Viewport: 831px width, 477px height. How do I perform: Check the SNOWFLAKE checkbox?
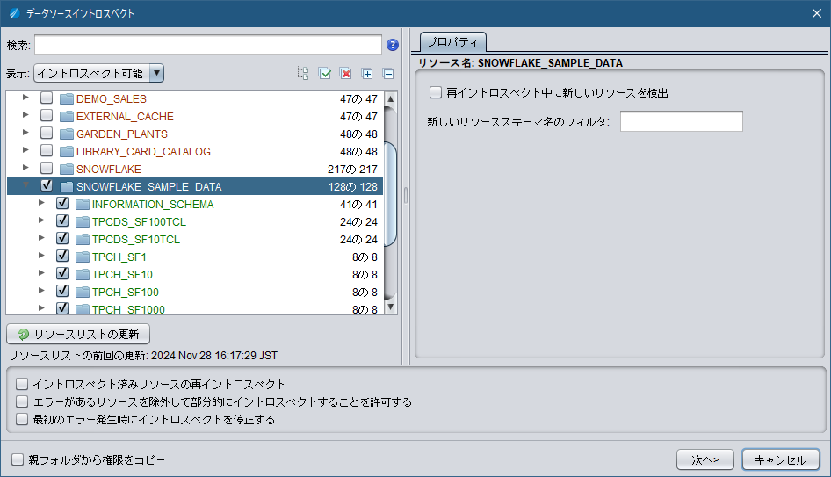pos(47,168)
